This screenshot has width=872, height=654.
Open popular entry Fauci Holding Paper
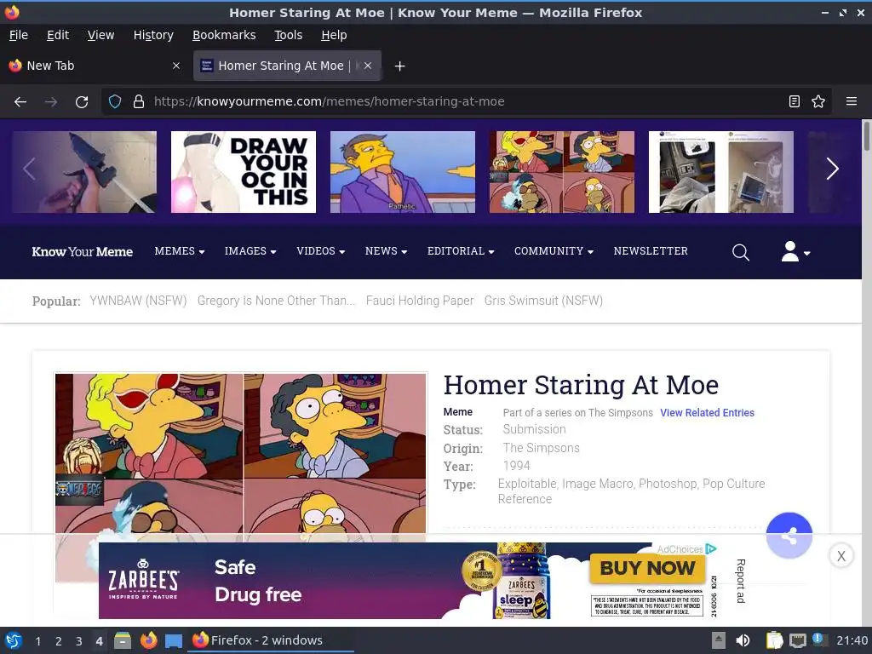(x=420, y=301)
